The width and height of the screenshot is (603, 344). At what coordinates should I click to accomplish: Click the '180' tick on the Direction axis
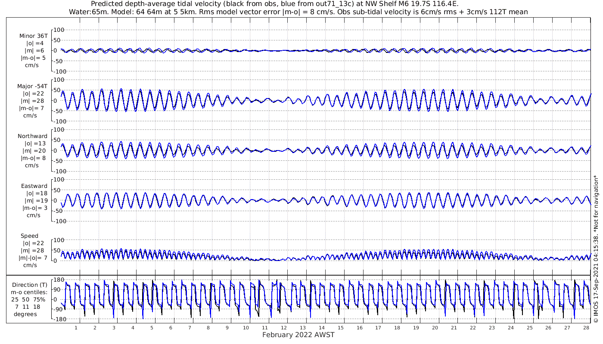59,280
